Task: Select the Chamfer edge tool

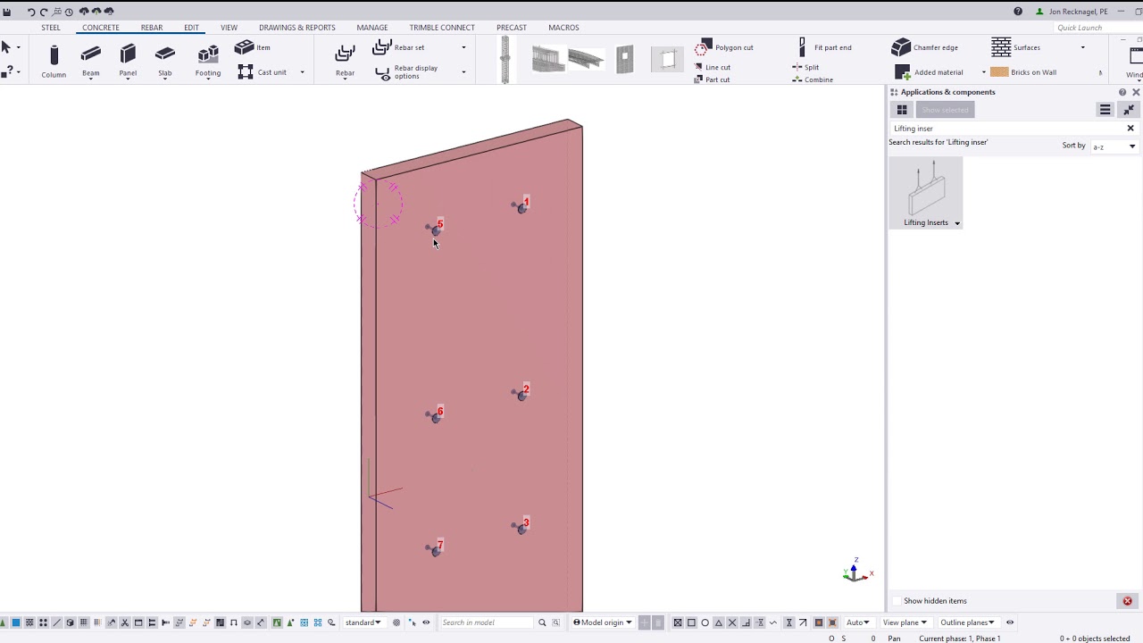Action: [x=924, y=47]
